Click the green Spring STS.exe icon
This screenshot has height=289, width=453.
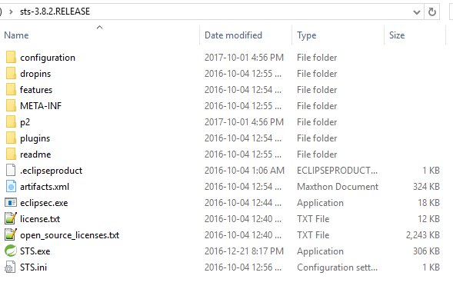click(11, 251)
